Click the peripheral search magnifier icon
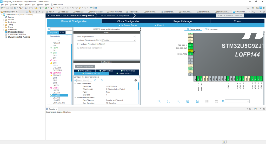 (x=49, y=29)
